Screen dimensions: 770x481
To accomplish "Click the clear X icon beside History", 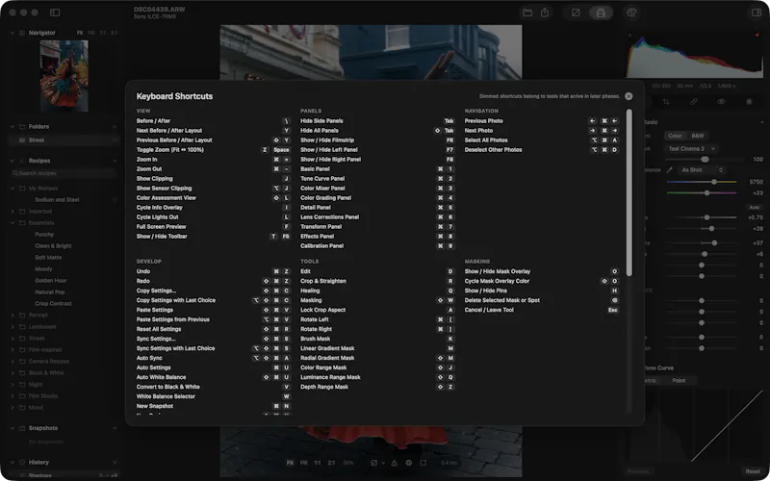I will coord(115,463).
